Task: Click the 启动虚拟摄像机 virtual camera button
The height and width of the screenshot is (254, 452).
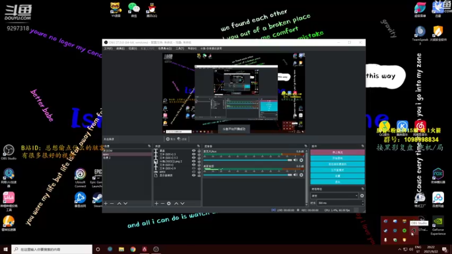Action: pyautogui.click(x=337, y=164)
